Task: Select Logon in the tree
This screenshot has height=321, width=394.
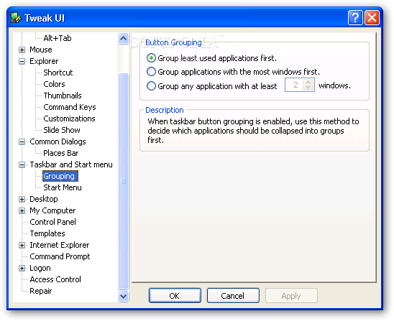Action: [40, 268]
